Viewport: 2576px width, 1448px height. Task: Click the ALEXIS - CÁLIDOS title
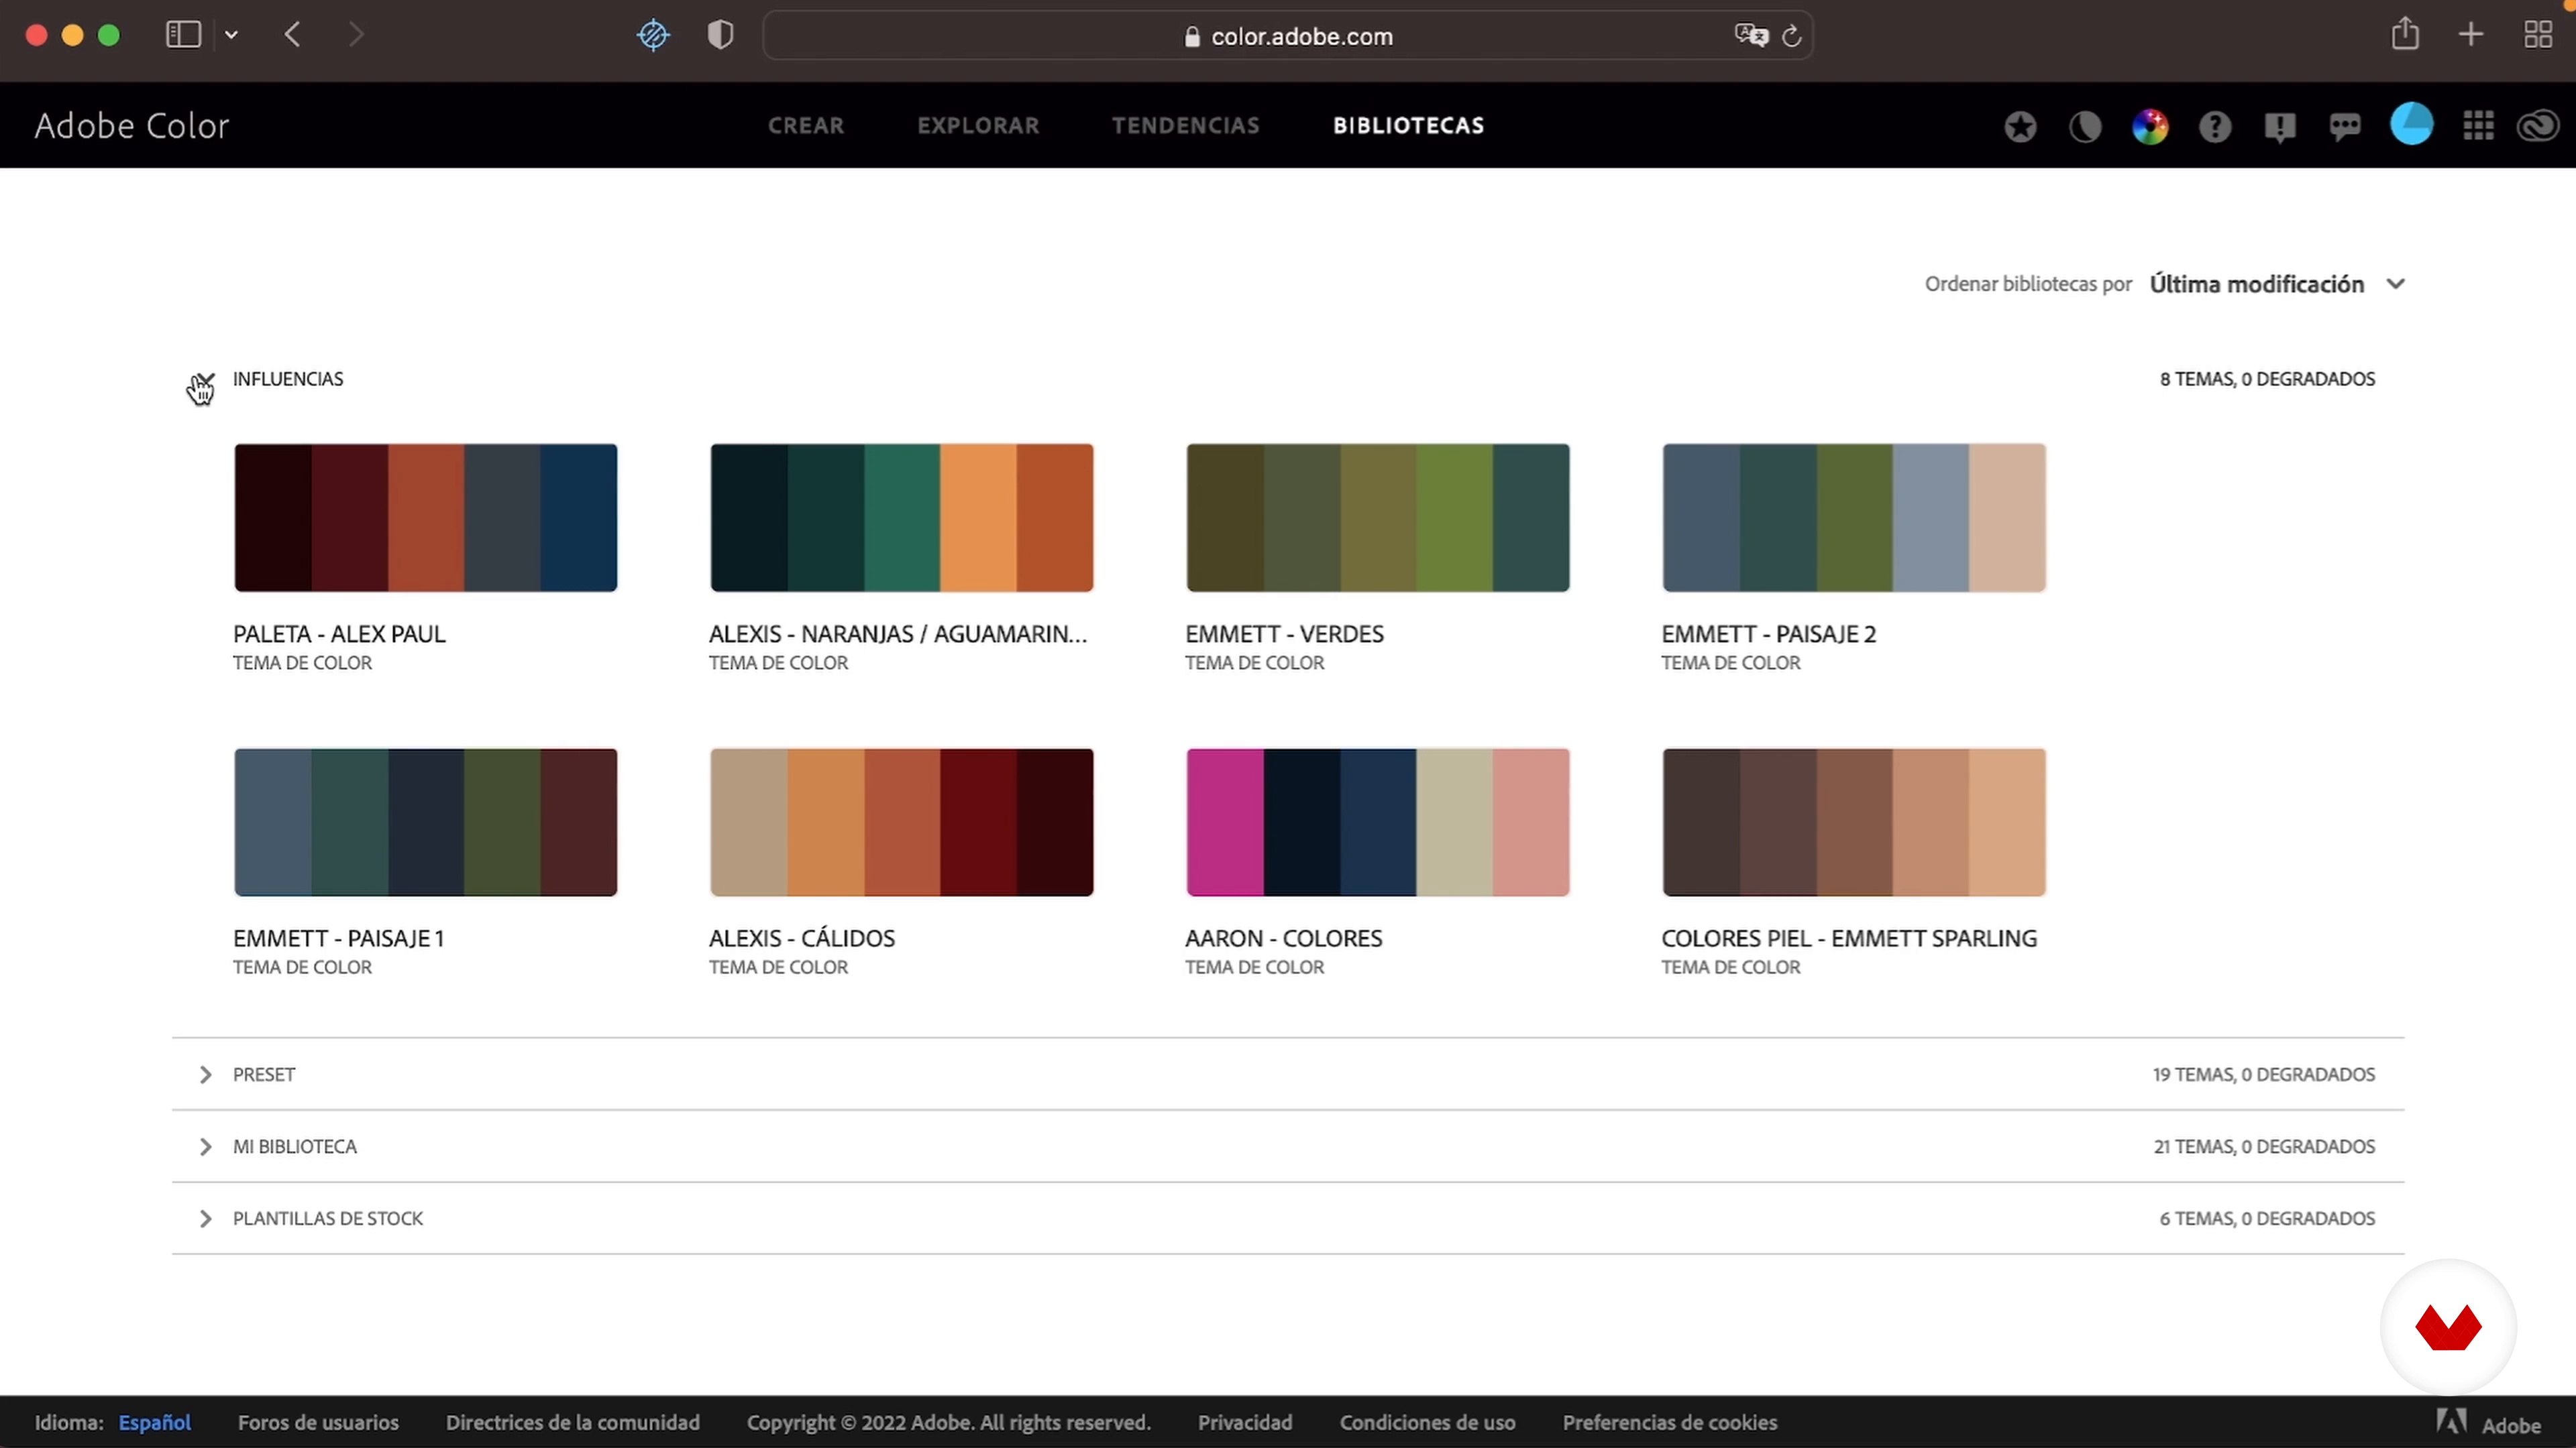(802, 939)
